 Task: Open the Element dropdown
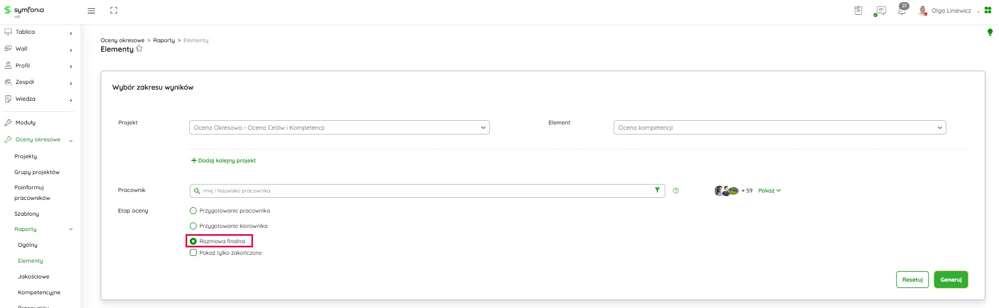[x=779, y=128]
